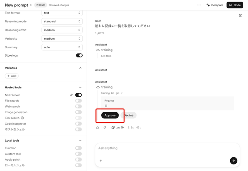Collapse the Variables section
Viewport: 248px width, 171px height.
tap(80, 68)
